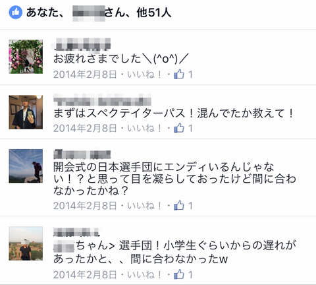Click the thumbs-up count icon on the スペクテイターパス comment
Viewport: 316px width, 285px height.
[179, 127]
